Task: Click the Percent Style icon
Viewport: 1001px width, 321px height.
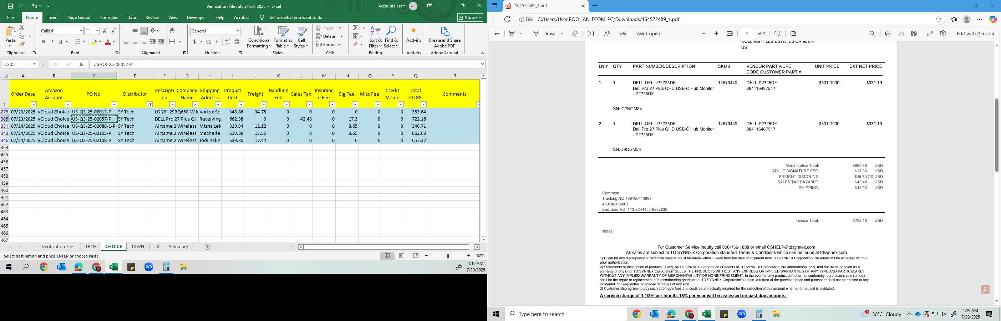Action: coord(209,42)
